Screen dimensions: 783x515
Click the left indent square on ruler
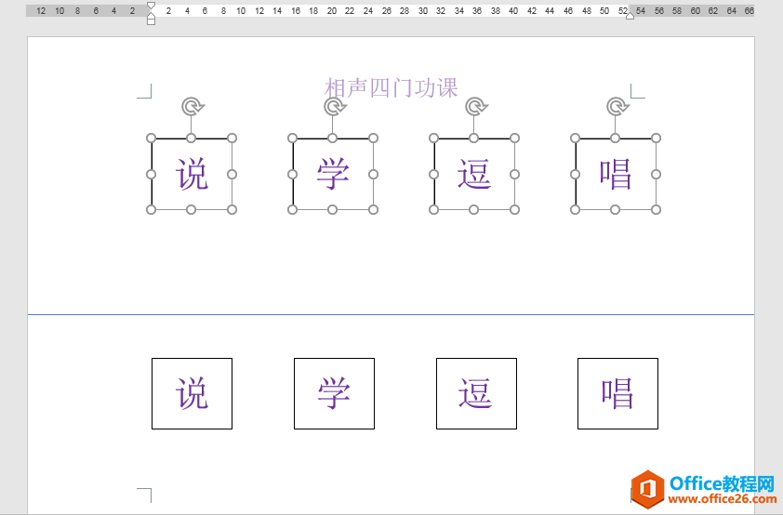point(151,21)
